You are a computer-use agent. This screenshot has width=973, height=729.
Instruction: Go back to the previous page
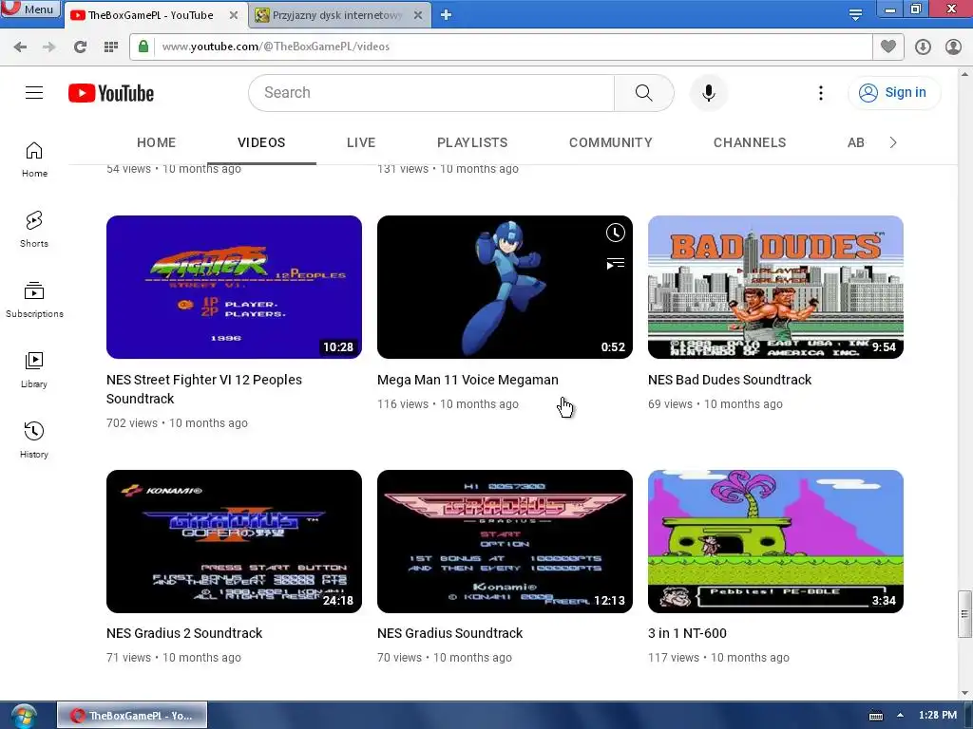point(20,47)
